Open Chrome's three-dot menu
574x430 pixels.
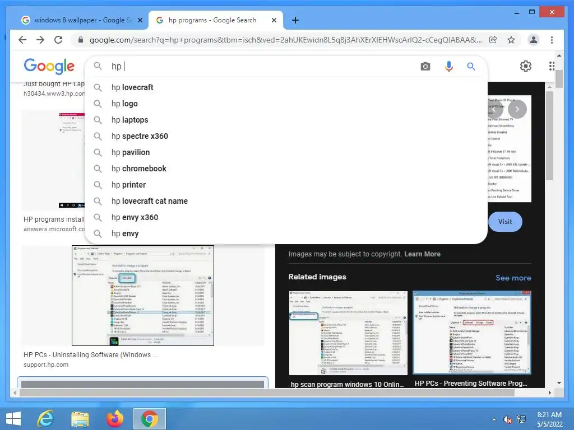tap(552, 40)
